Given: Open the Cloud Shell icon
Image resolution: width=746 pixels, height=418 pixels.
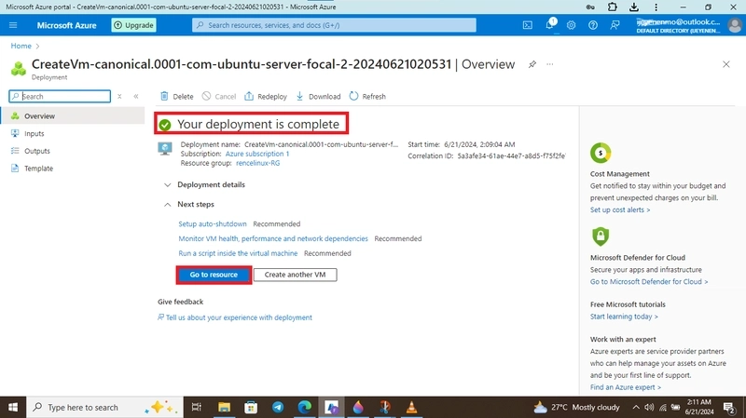Looking at the screenshot, I should coord(527,25).
